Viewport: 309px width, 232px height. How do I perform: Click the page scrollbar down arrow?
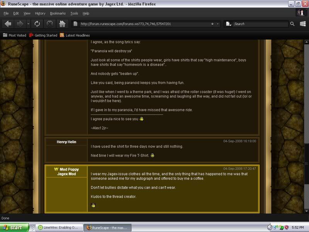306,211
